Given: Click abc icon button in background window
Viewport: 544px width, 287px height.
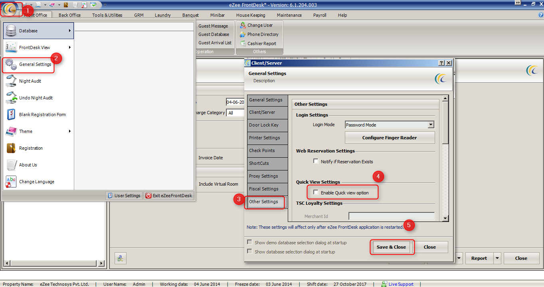Looking at the screenshot, I should 121,258.
